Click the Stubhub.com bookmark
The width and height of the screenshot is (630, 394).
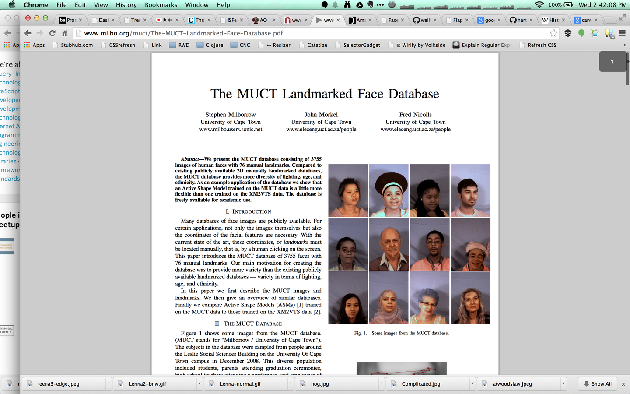[73, 45]
